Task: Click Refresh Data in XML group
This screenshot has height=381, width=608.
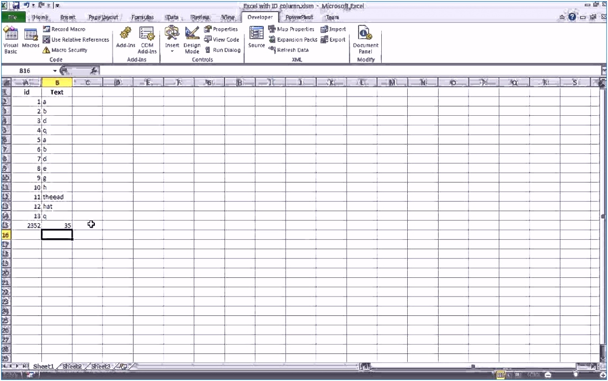Action: point(289,50)
